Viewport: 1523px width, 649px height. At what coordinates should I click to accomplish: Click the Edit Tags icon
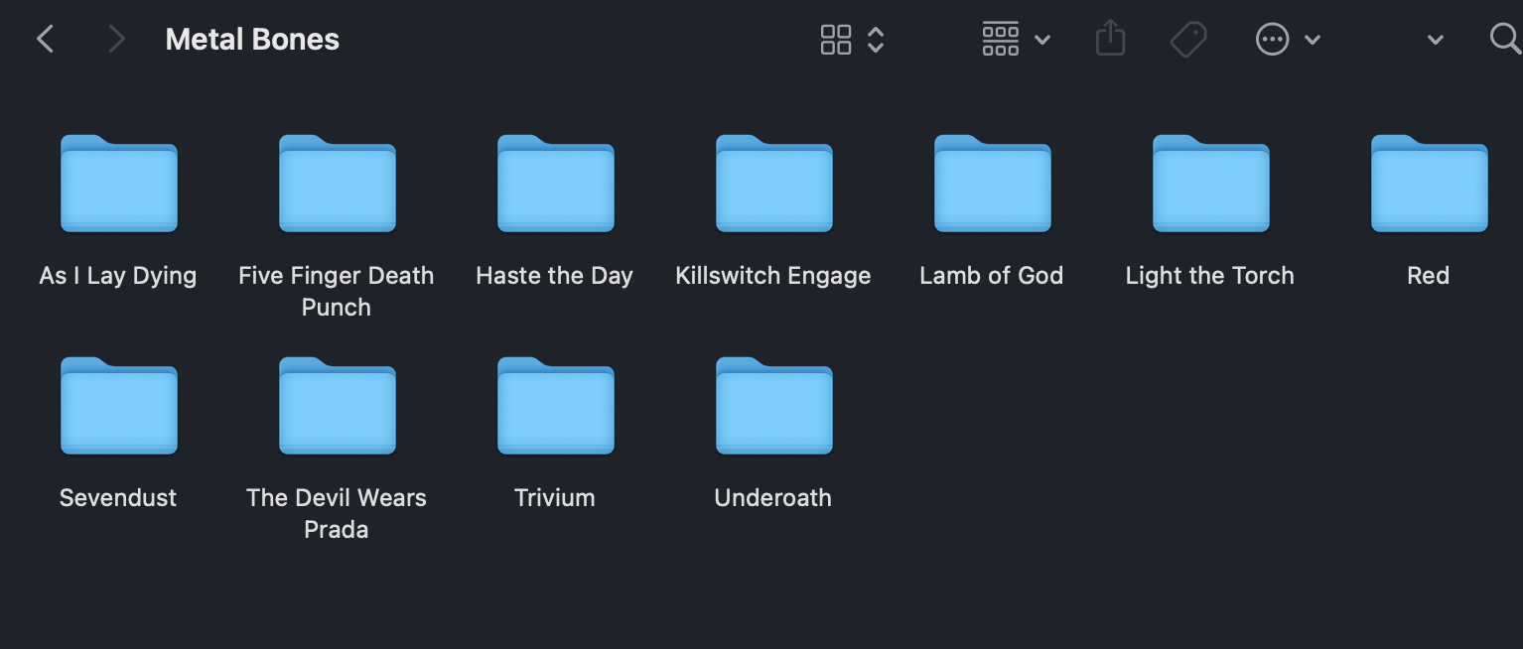(1188, 40)
